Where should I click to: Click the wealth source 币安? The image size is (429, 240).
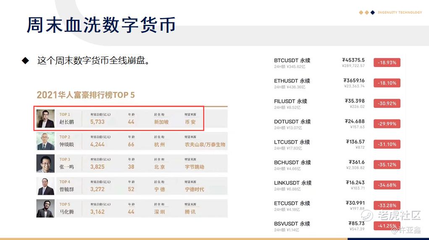(x=190, y=122)
